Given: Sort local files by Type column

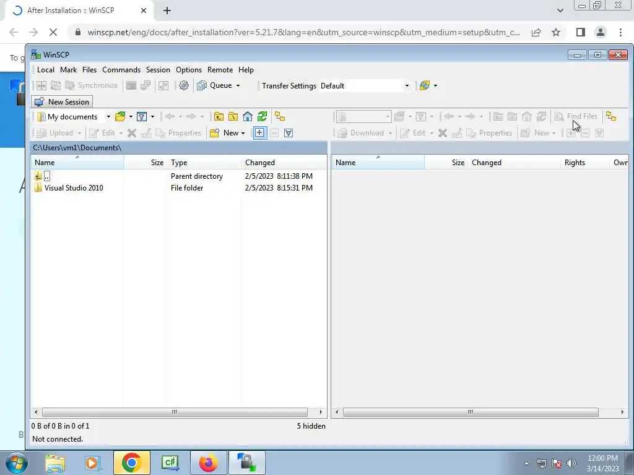Looking at the screenshot, I should (204, 163).
